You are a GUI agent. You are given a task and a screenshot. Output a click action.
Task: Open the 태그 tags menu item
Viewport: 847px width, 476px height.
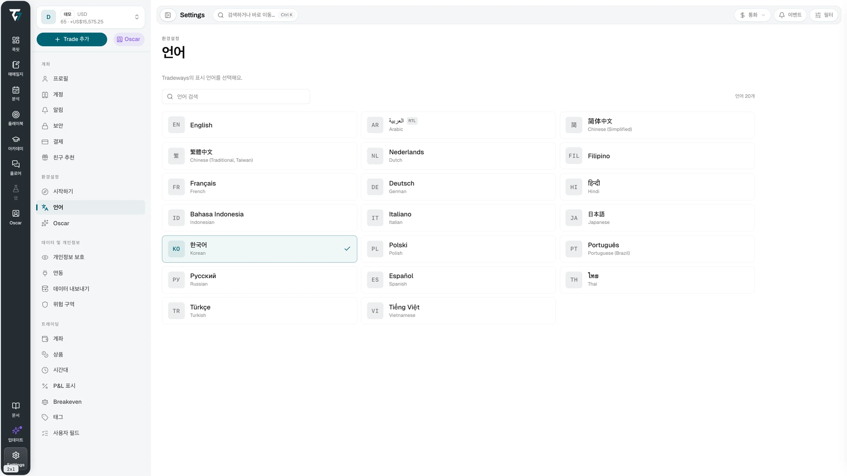tap(90, 417)
